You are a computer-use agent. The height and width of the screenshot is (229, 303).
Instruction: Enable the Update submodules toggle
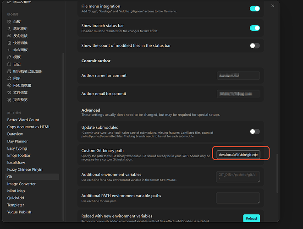click(255, 131)
